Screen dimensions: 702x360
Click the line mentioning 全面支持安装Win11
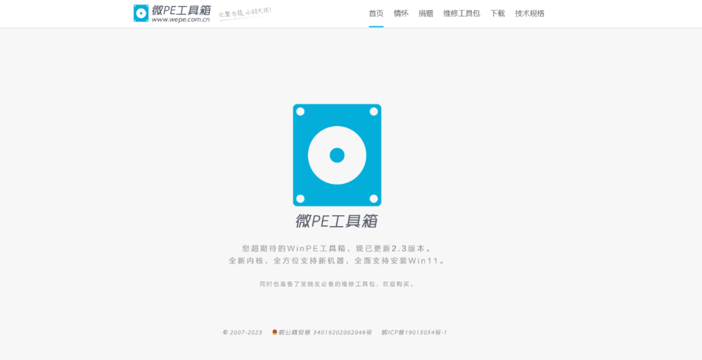[337, 261]
